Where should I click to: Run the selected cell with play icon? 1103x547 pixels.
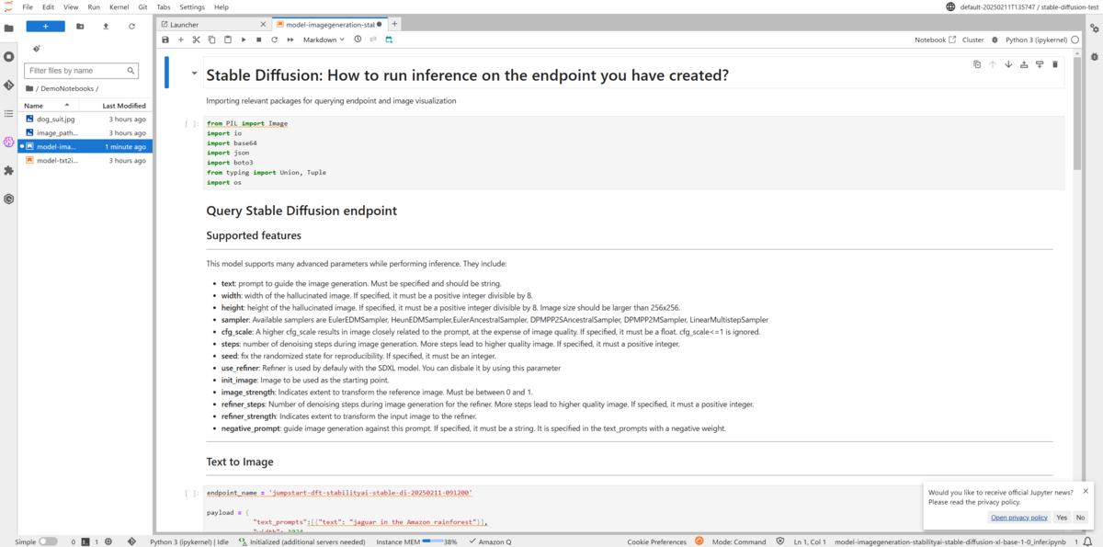coord(244,40)
